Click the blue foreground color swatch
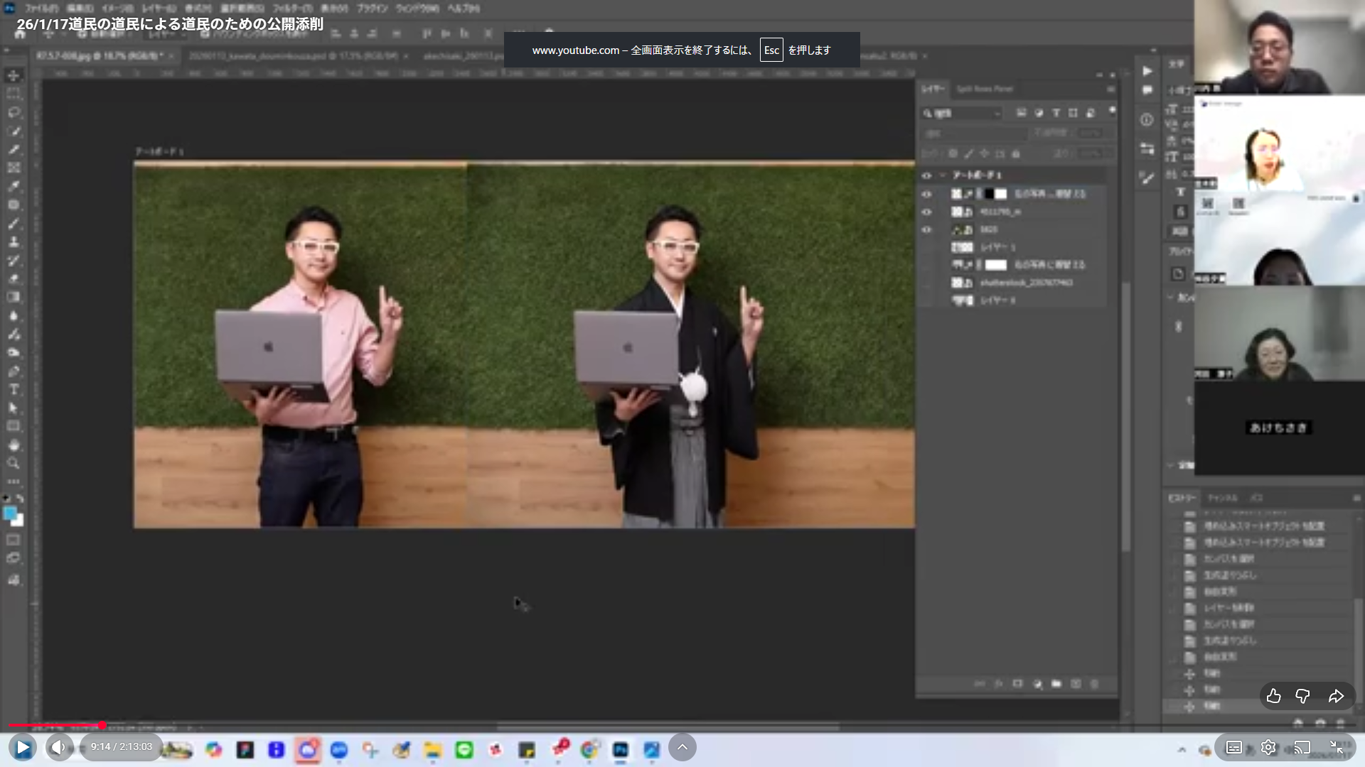1365x767 pixels. [10, 513]
